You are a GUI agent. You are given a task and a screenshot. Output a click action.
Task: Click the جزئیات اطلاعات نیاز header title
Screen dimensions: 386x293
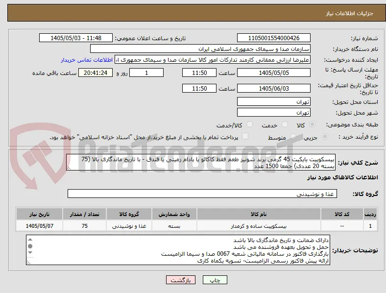click(350, 13)
